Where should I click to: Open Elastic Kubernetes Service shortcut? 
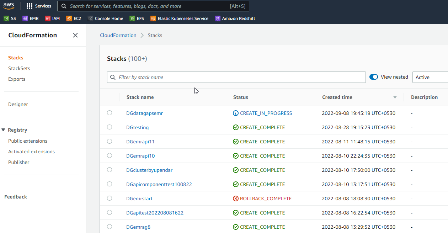pyautogui.click(x=180, y=18)
